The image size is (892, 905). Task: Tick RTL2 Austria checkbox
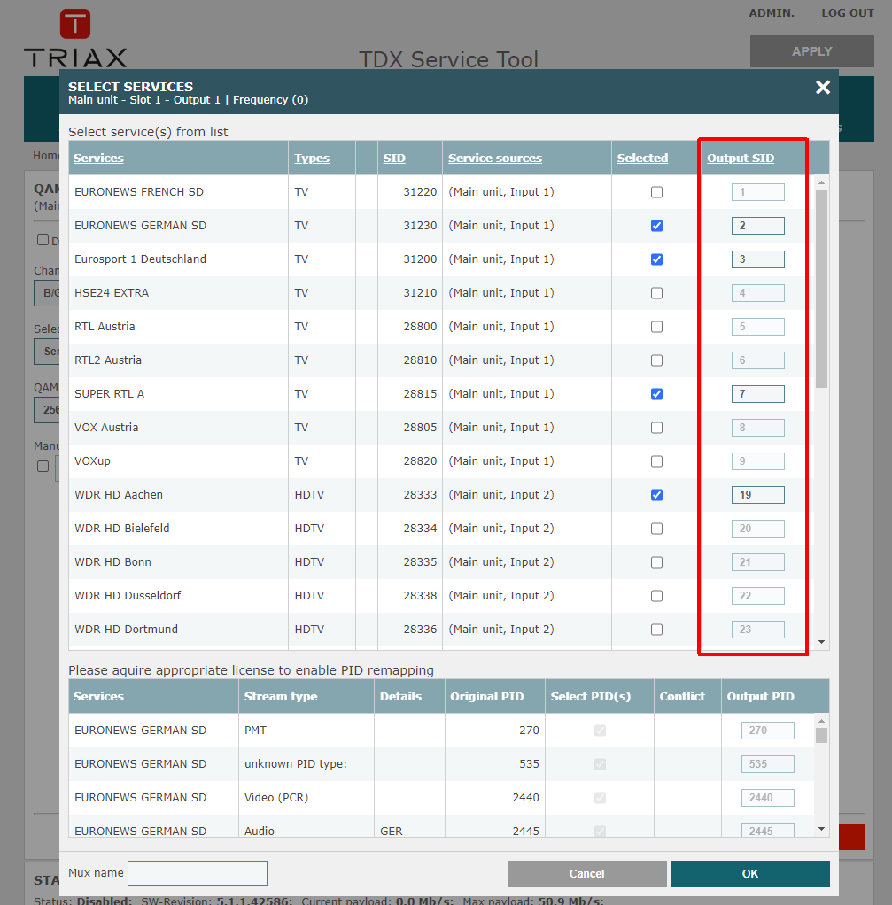656,360
